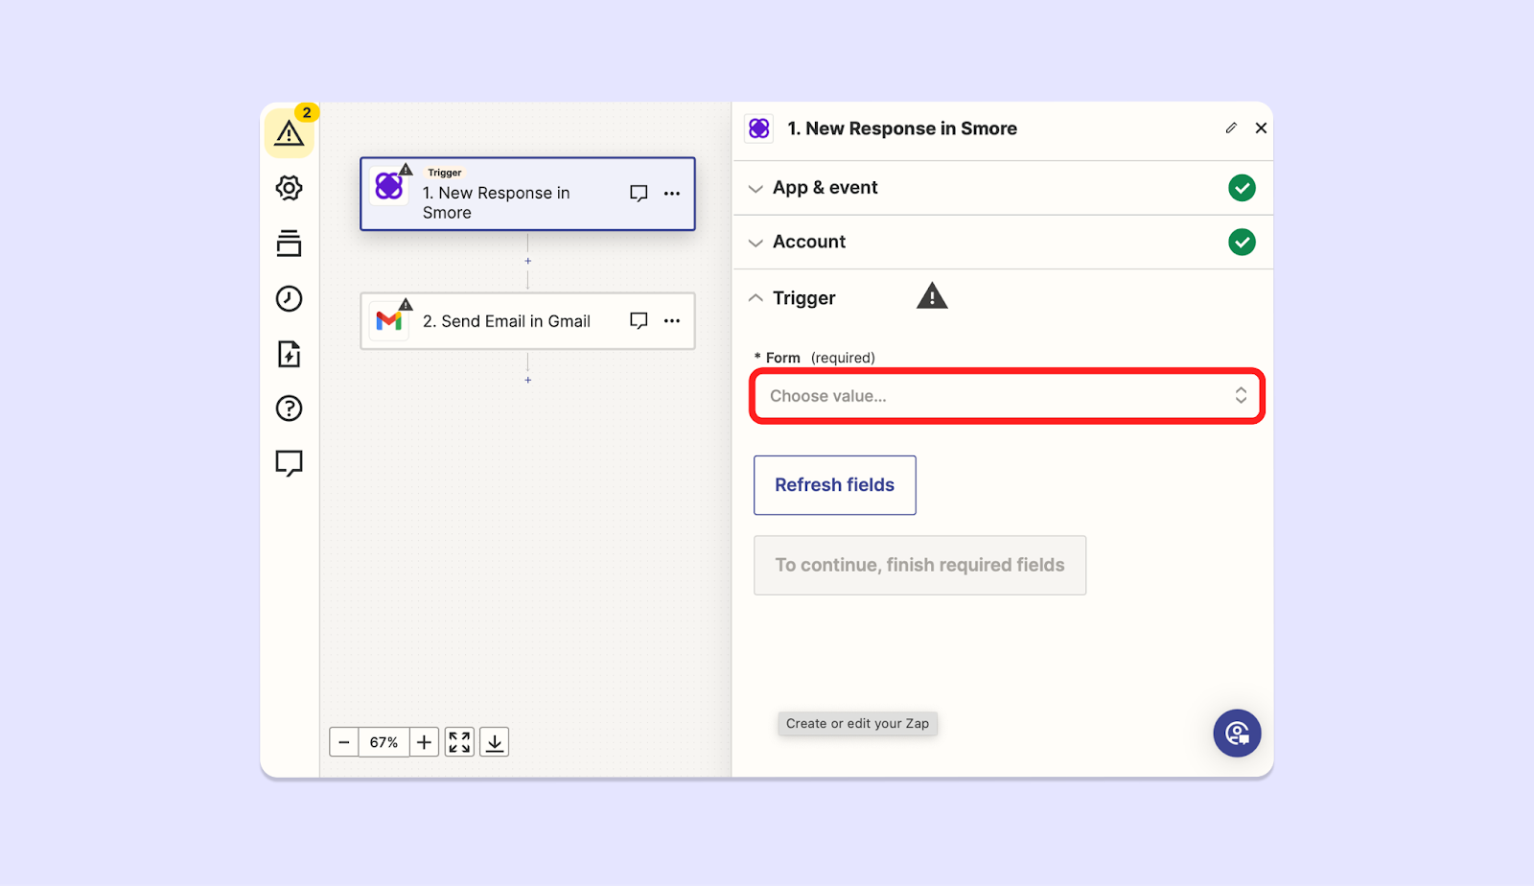This screenshot has width=1534, height=886.
Task: Click the Refresh fields button
Action: (x=834, y=485)
